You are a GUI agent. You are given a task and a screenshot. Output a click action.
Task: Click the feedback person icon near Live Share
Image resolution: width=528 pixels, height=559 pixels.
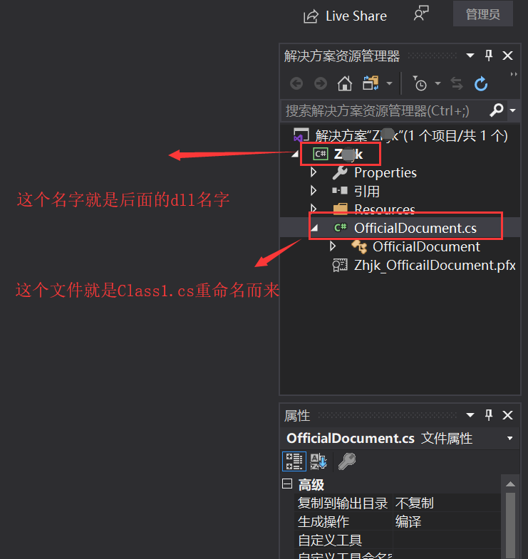coord(421,14)
